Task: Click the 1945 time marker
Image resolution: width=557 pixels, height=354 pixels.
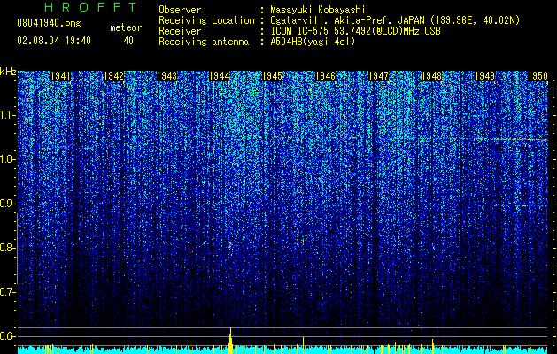Action: (x=273, y=76)
